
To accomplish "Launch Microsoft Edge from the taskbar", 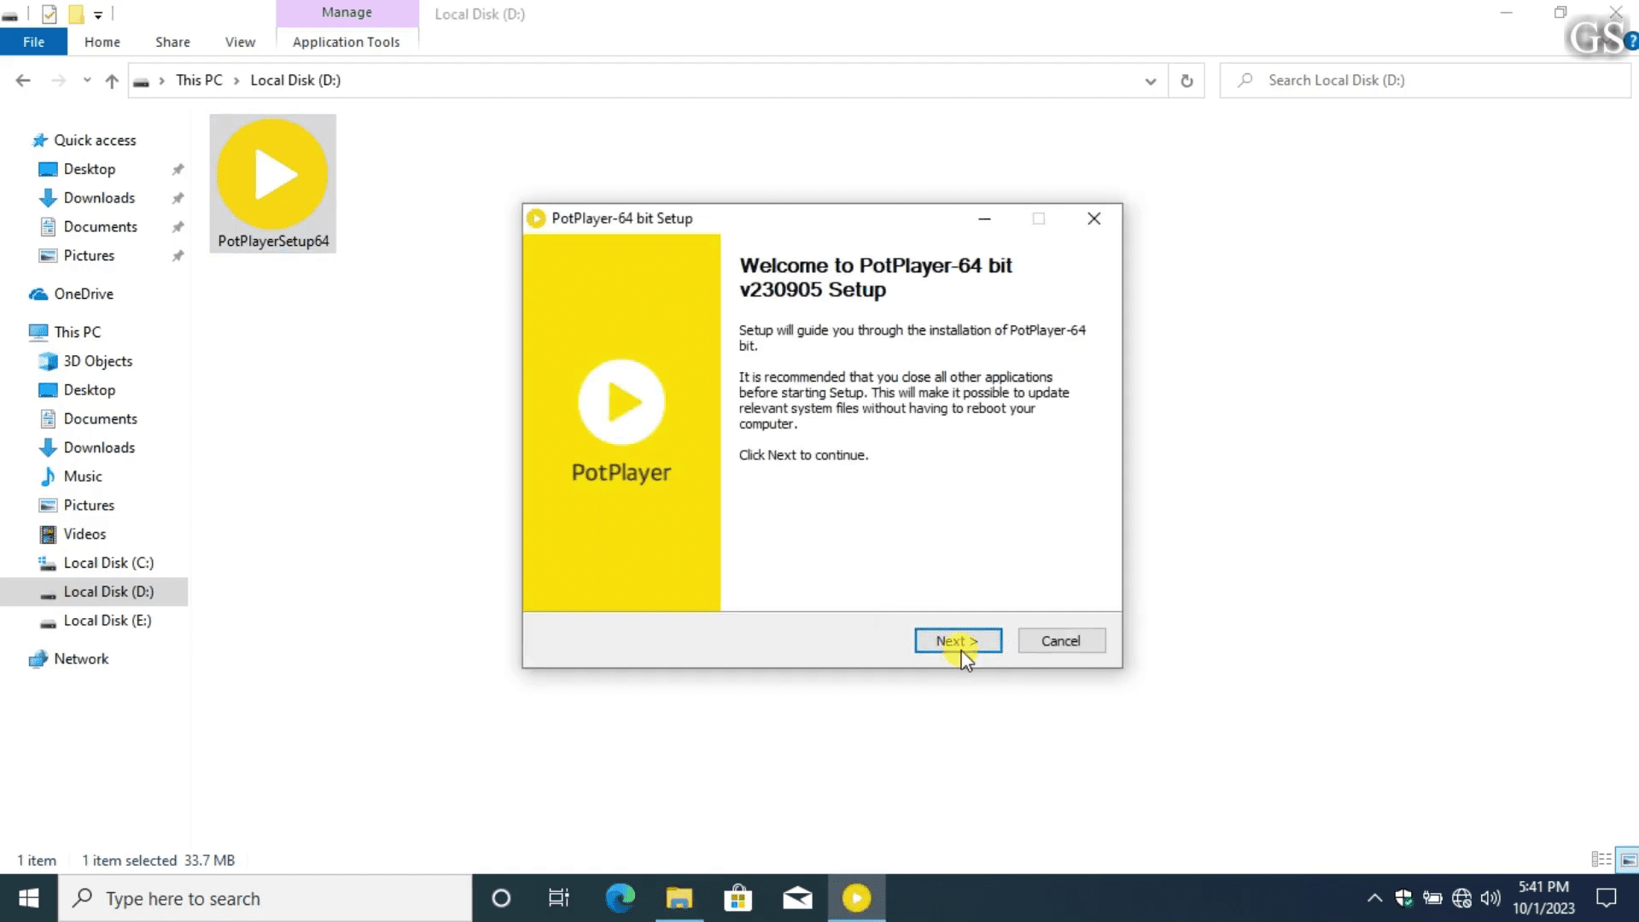I will point(621,898).
